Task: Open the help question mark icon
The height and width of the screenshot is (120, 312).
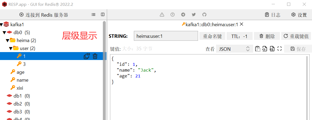Action: tap(173, 15)
